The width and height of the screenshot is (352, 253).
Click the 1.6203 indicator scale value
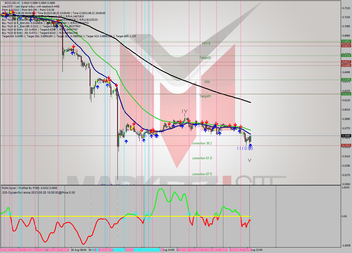(346, 188)
